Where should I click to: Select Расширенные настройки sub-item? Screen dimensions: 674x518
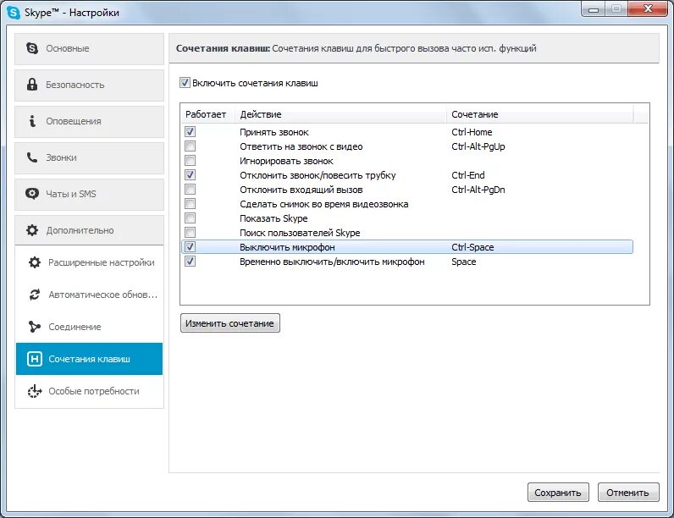pos(90,262)
